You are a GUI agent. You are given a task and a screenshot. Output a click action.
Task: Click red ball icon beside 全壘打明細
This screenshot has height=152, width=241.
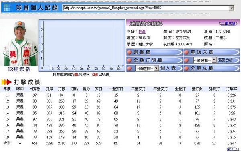130,60
